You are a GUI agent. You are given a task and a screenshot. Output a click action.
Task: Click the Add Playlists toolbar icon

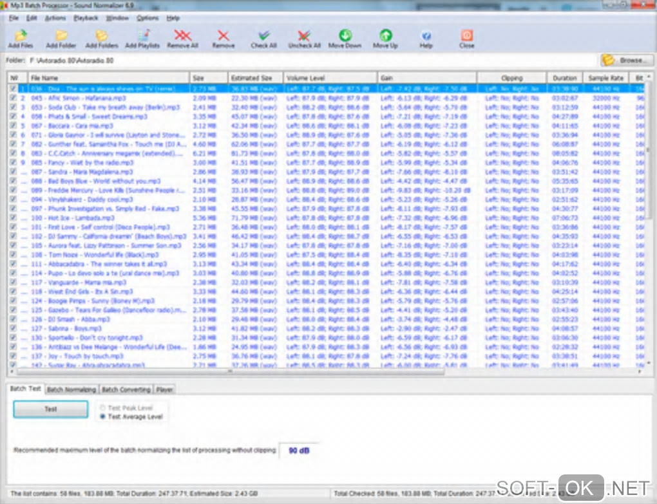[142, 39]
